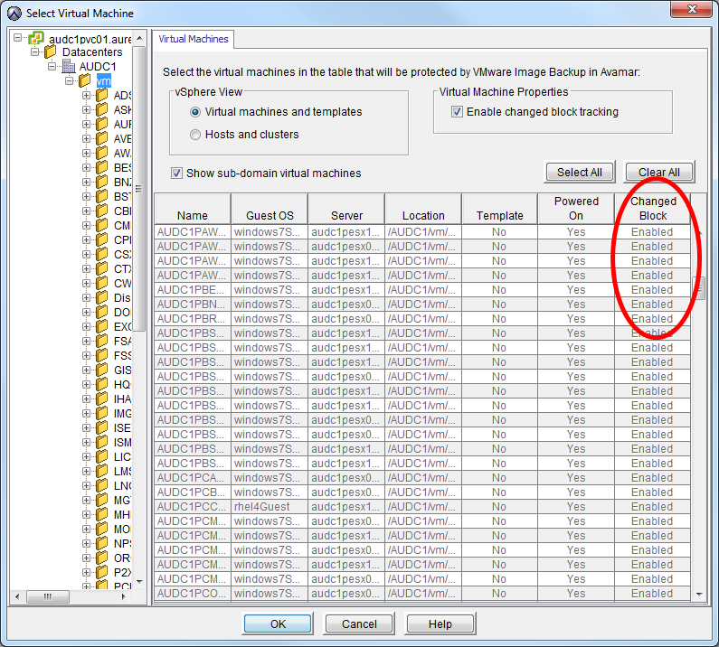Screen dimensions: 719x647
Task: Select the AUDC1PCO... virtual machine row
Action: tap(422, 594)
